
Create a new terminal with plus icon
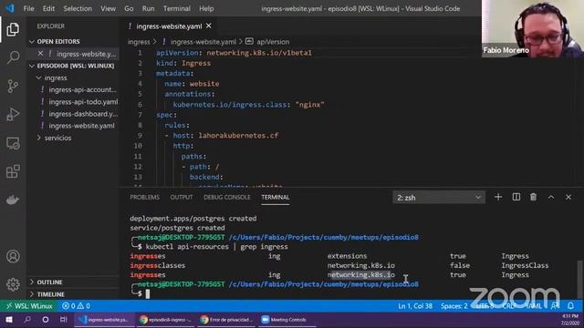pos(498,197)
